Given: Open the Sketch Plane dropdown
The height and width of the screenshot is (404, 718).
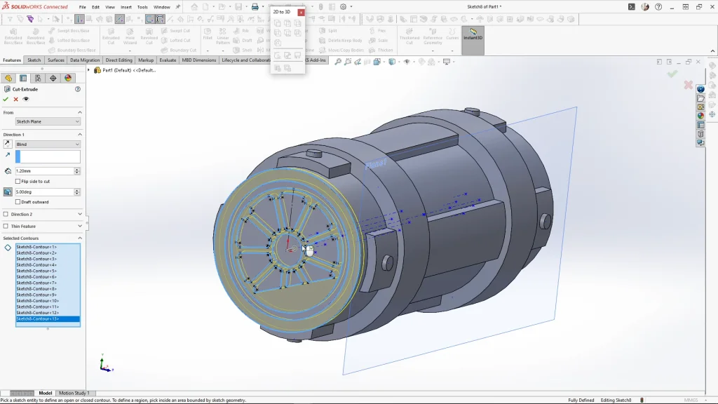Looking at the screenshot, I should [48, 122].
